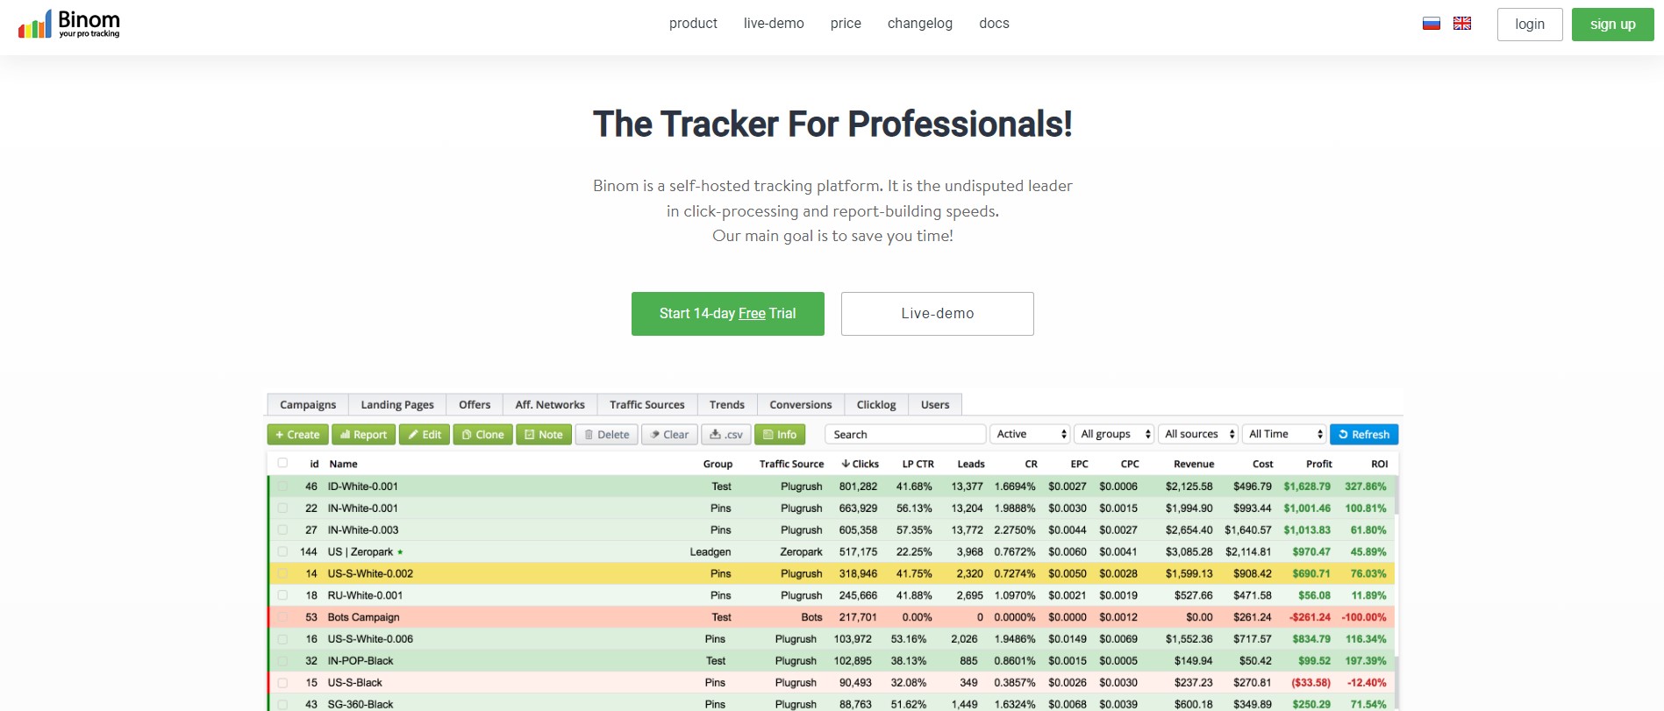Viewport: 1664px width, 711px height.
Task: Sort by the Revenue column header
Action: [x=1194, y=464]
